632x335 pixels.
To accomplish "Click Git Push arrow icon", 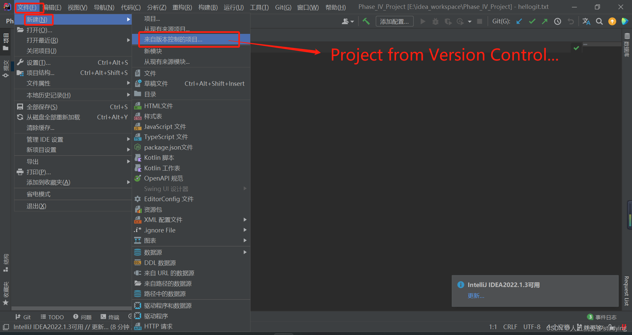I will (545, 21).
